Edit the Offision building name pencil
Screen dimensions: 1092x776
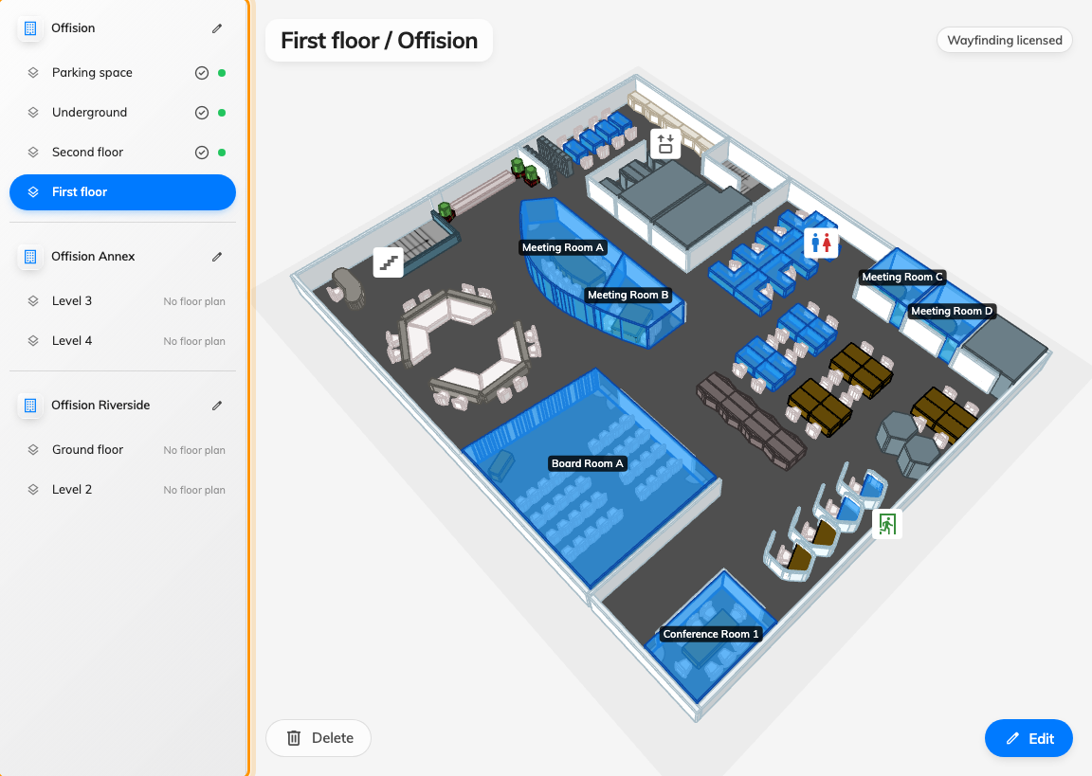pyautogui.click(x=217, y=28)
